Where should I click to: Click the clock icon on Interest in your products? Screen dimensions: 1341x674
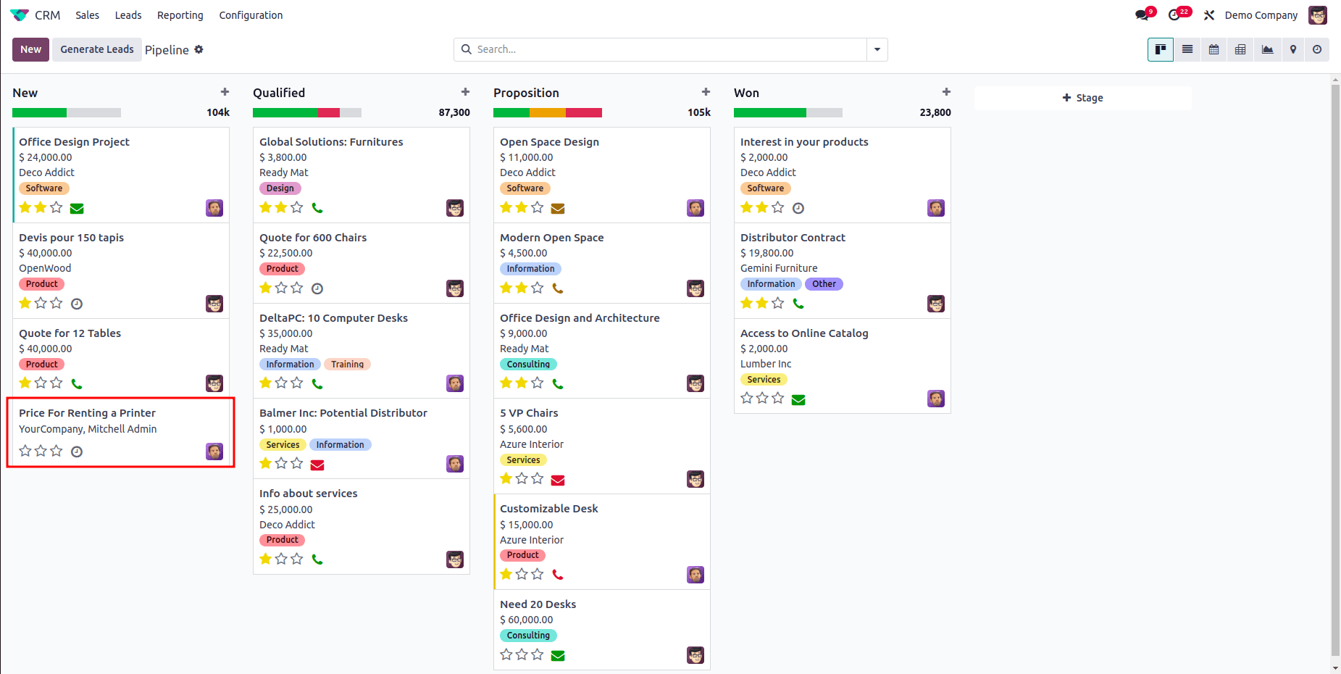798,208
